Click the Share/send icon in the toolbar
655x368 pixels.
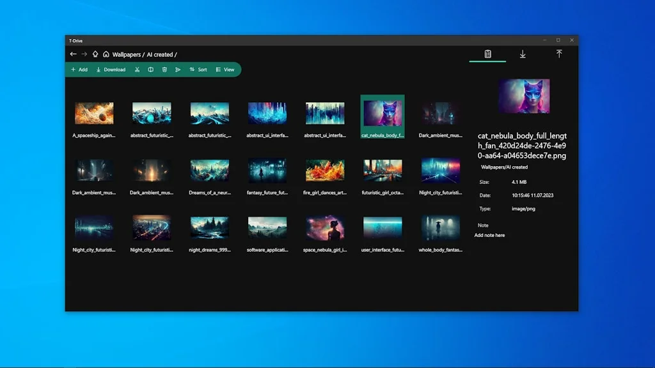coord(178,70)
